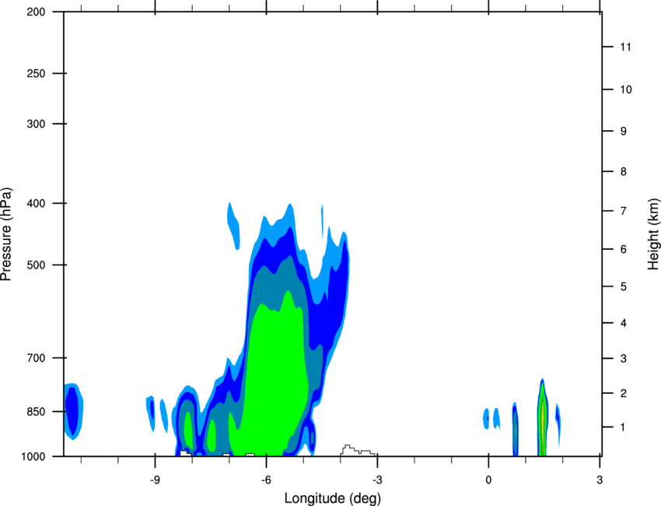Click the 200 pressure tick label
The width and height of the screenshot is (661, 506).
point(36,12)
